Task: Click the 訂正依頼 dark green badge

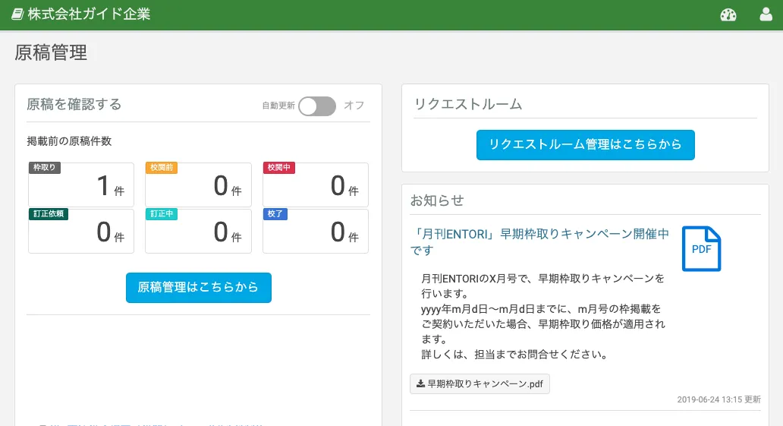Action: 49,214
